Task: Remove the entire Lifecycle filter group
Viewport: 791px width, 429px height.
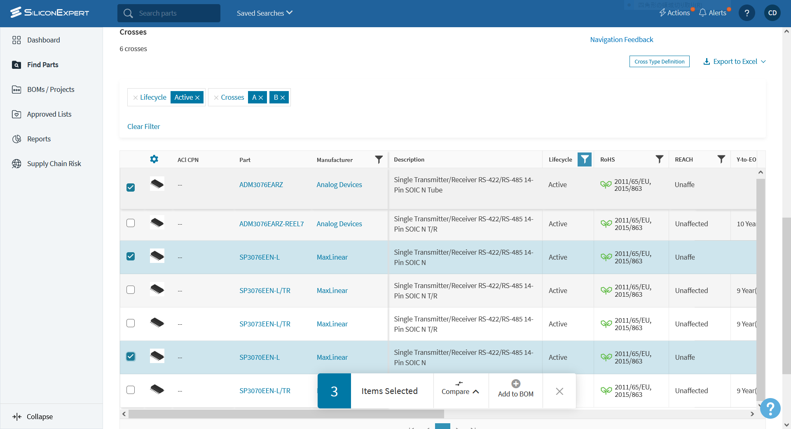Action: point(135,98)
